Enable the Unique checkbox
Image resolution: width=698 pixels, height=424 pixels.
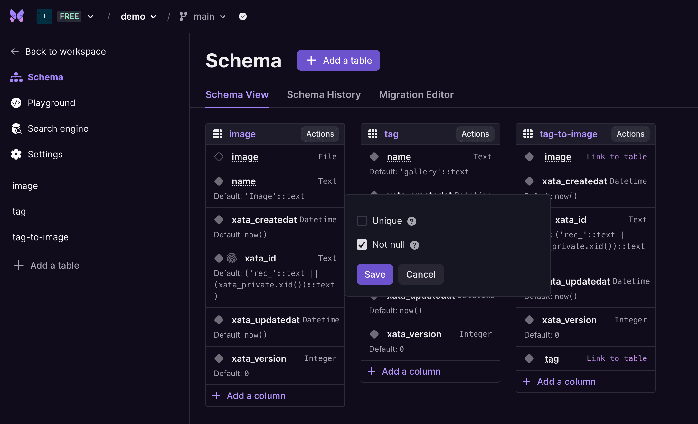click(x=362, y=221)
